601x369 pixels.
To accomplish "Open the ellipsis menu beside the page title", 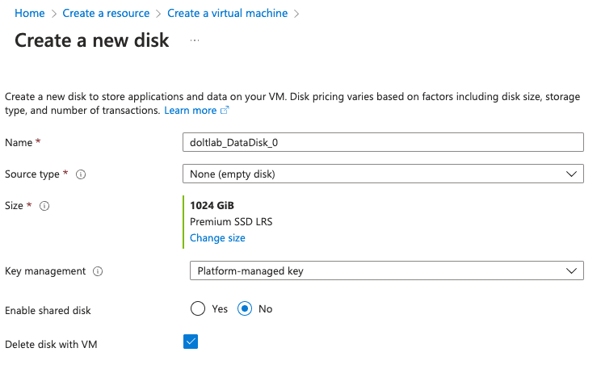I will tap(195, 40).
